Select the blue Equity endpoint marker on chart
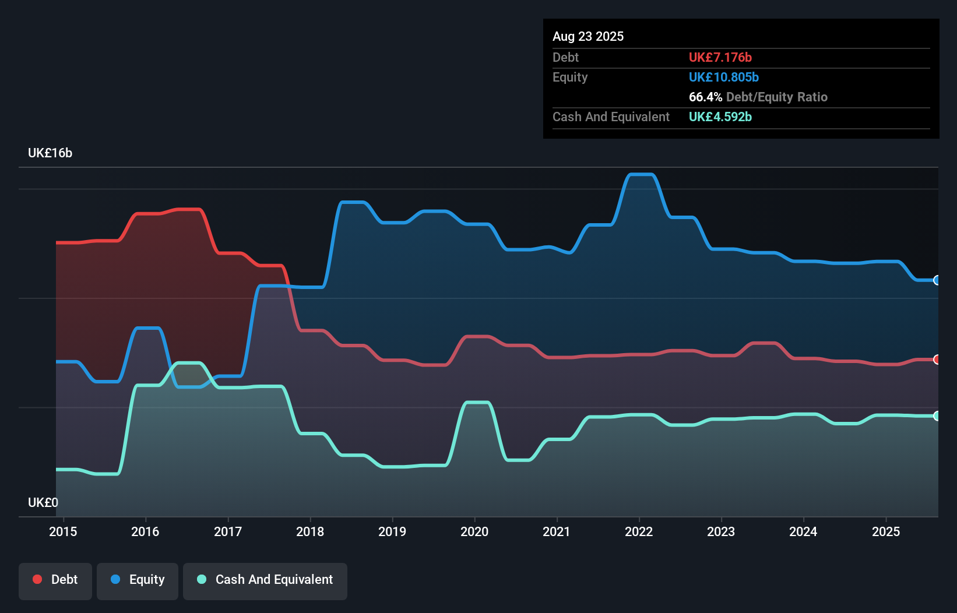Screen dimensions: 957x613 pos(937,280)
